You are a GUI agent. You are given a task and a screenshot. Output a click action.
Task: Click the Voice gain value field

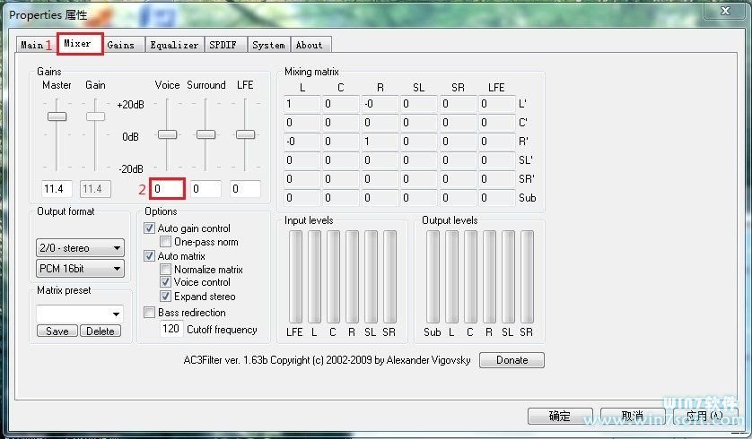pos(168,189)
